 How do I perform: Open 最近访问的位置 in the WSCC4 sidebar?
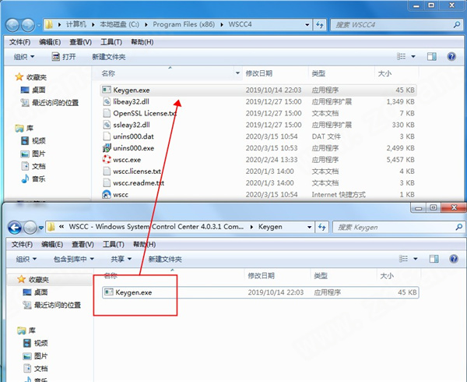coord(50,103)
